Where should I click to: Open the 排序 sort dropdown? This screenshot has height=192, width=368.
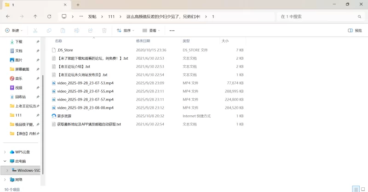pyautogui.click(x=126, y=31)
